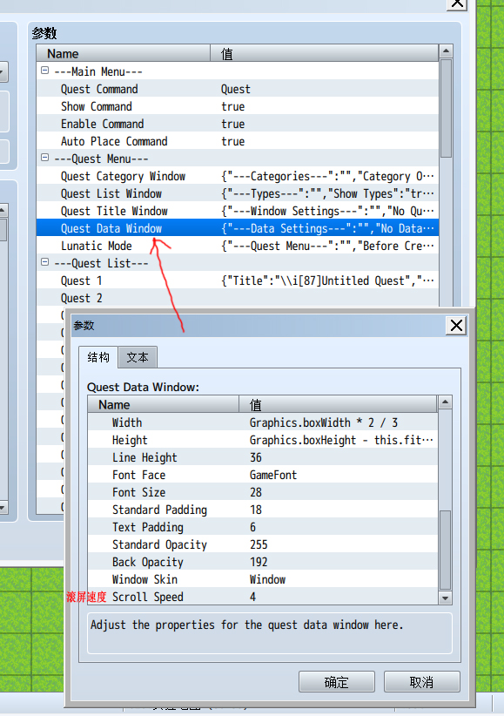Select the Window Skin parameter row
This screenshot has height=716, width=504.
263,579
